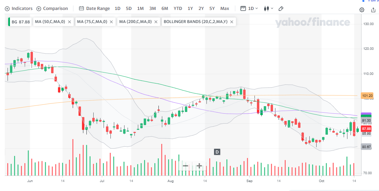Remove the MA (50,C,MA,0) indicator
379x191 pixels.
[70, 22]
